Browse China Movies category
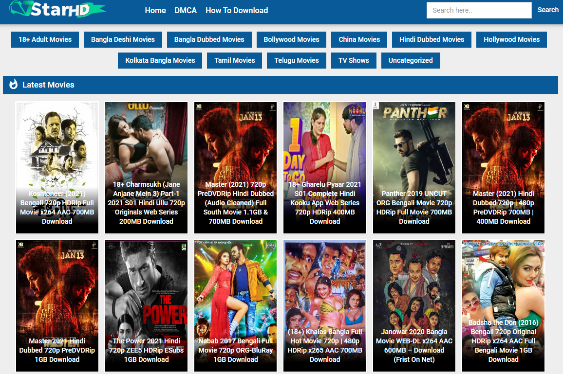The width and height of the screenshot is (563, 374). [359, 39]
